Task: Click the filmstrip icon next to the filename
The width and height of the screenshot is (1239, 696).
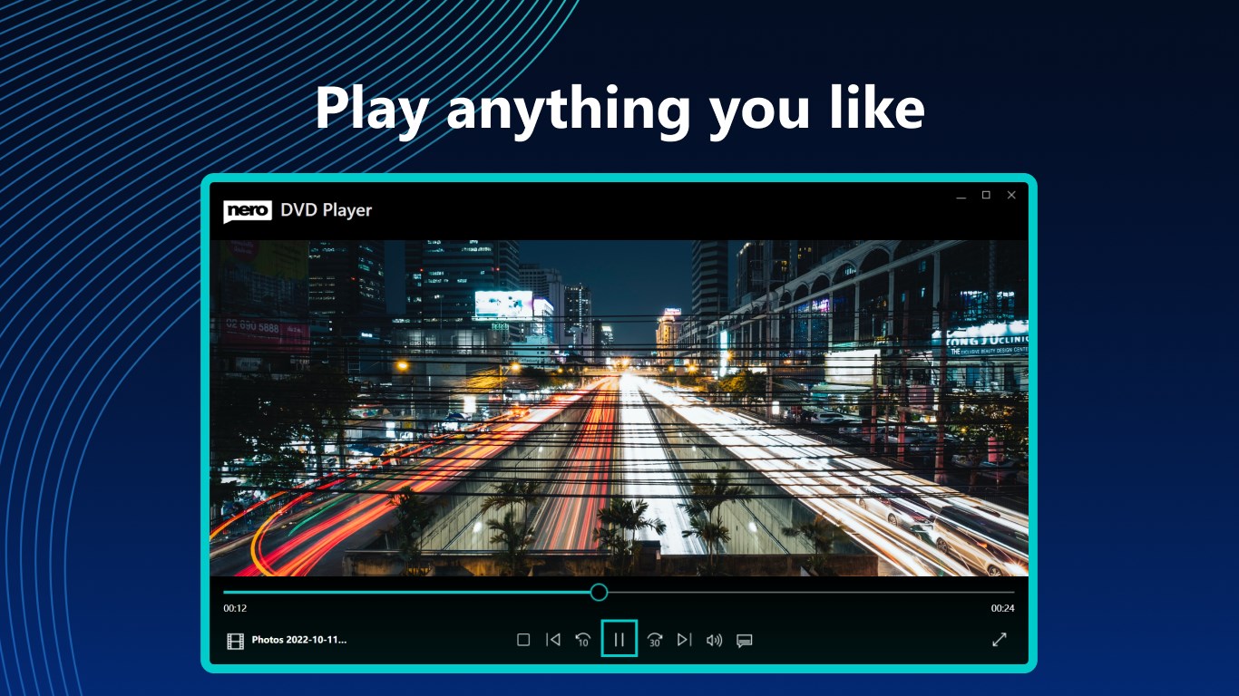Action: (235, 641)
